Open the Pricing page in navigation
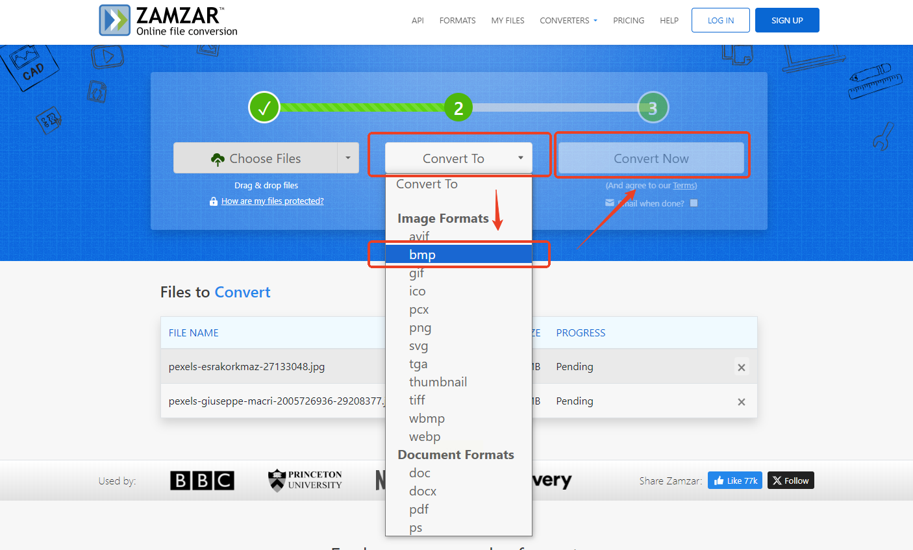This screenshot has width=913, height=550. click(629, 21)
